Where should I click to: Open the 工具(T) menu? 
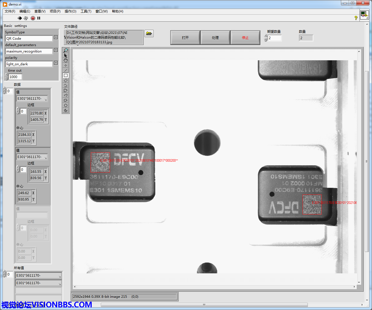[86, 11]
